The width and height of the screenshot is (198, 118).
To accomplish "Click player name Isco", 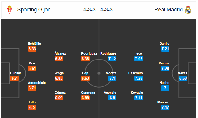I will coord(139,53).
